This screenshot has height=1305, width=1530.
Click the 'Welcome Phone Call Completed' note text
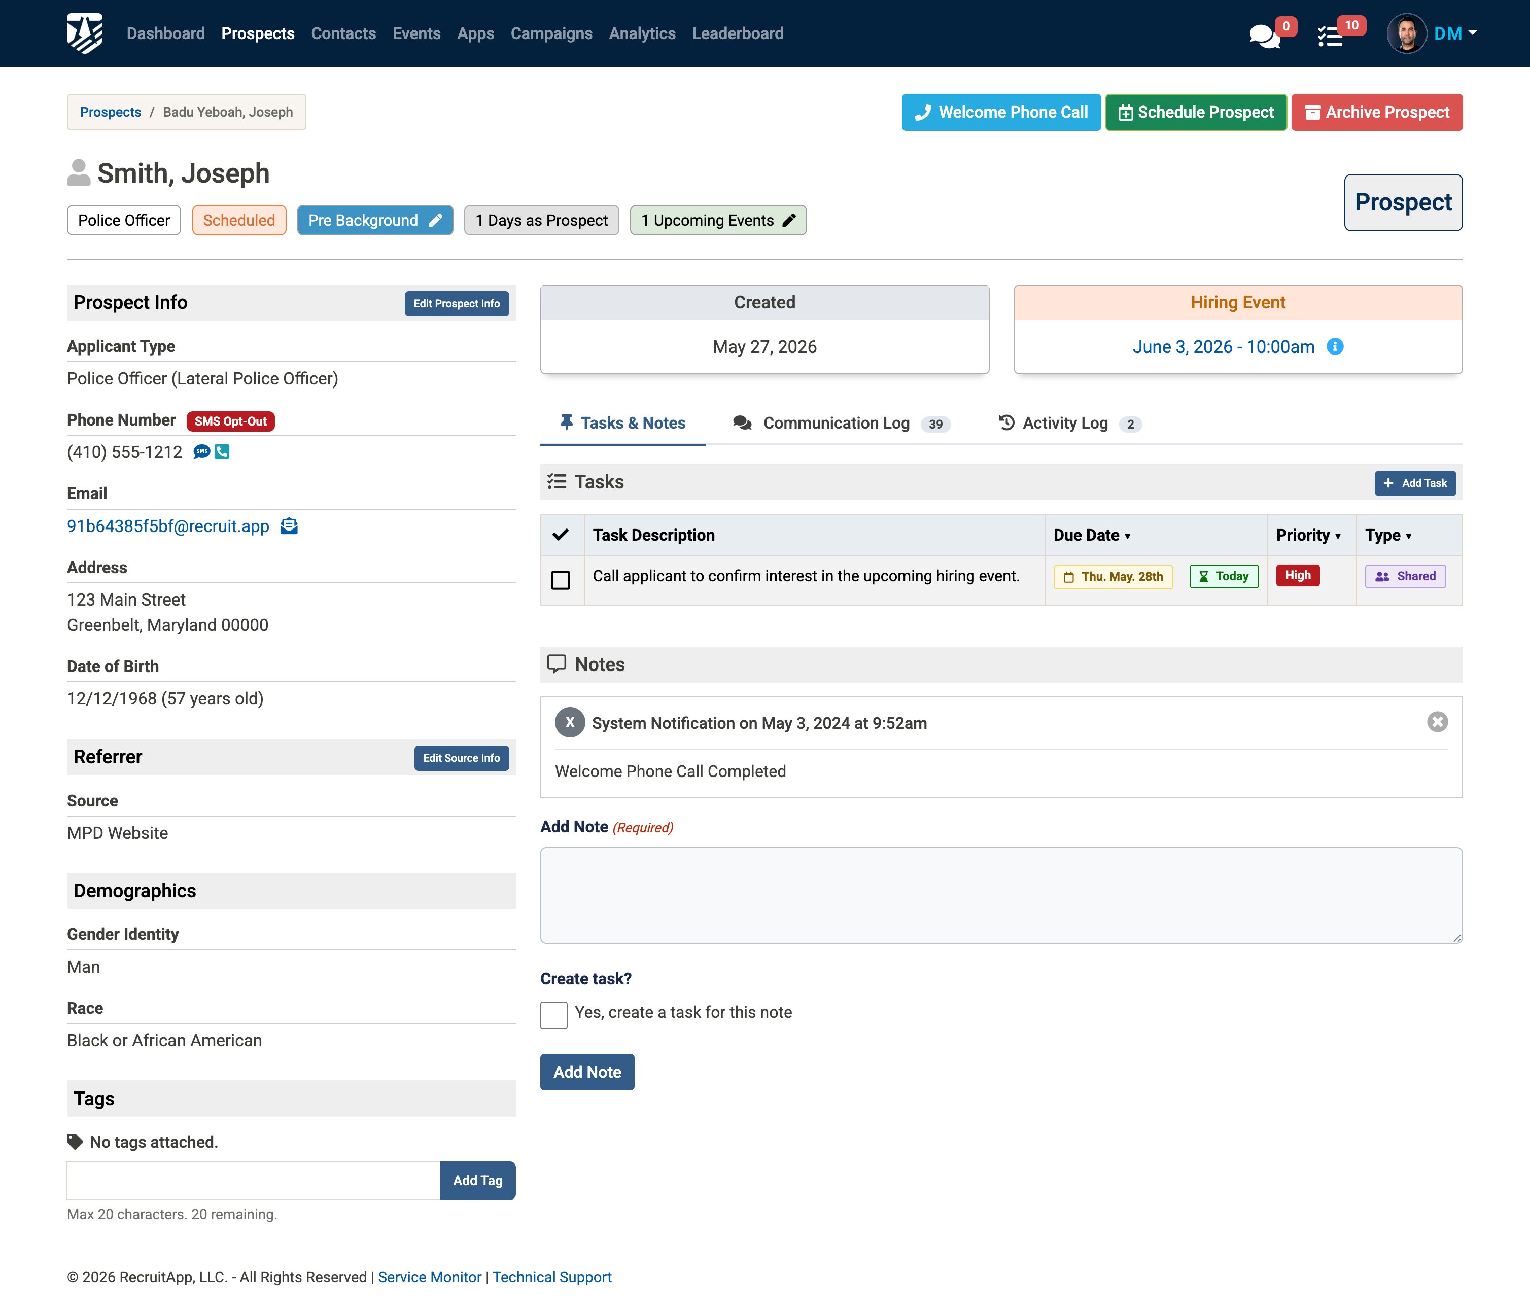[671, 771]
